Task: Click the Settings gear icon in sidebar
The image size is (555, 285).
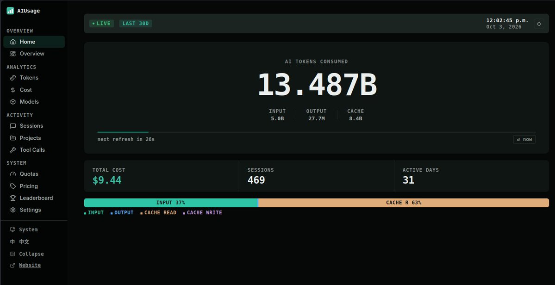Action: [13, 210]
